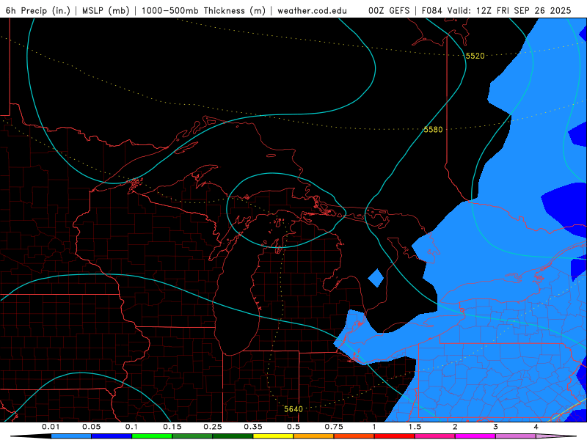Click the small diamond-shaped precip patch over Ontario
The image size is (587, 440).
376,278
